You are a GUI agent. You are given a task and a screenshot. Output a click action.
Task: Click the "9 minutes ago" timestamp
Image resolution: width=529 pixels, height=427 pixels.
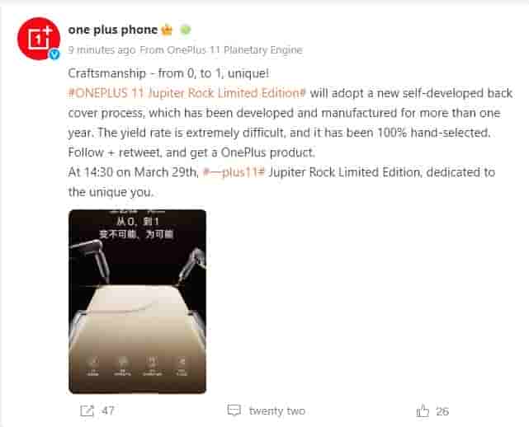click(102, 50)
